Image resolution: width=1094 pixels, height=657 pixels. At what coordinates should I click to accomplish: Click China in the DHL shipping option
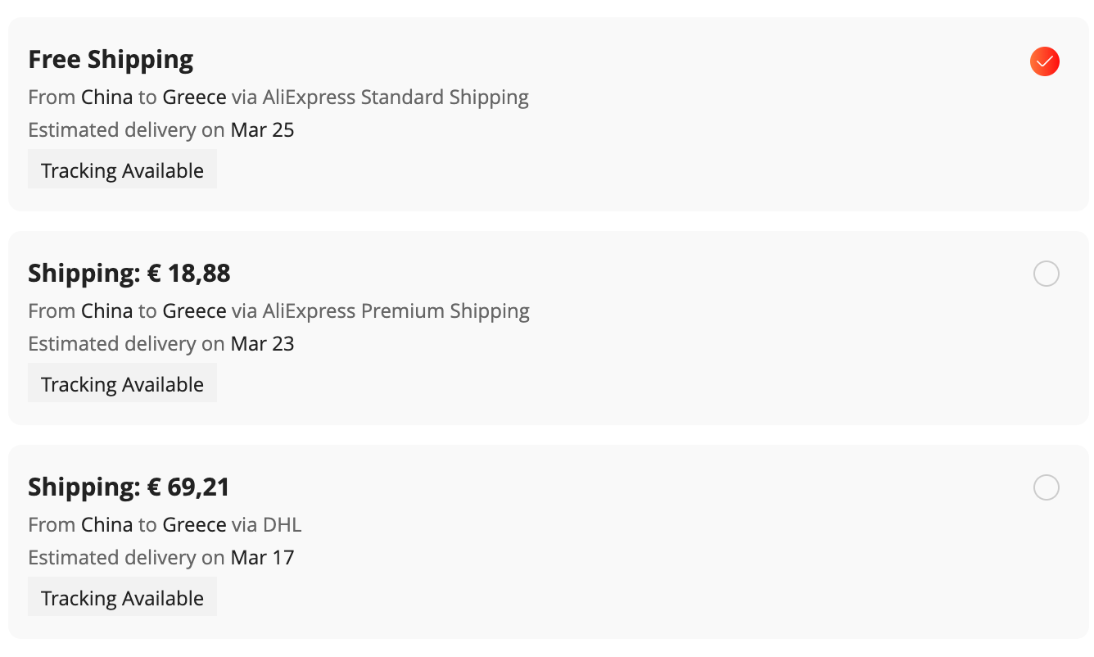point(106,525)
